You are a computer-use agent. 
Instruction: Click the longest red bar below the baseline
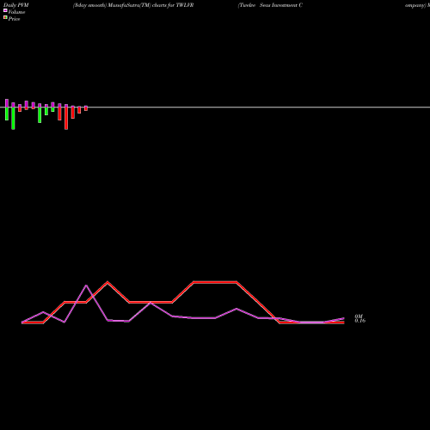pos(66,119)
